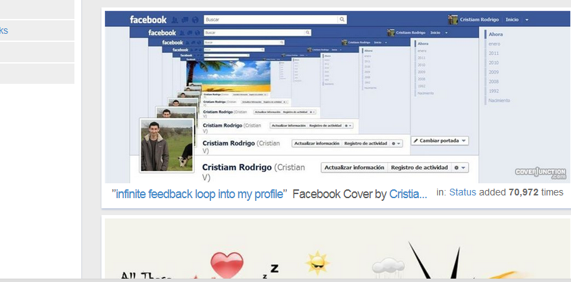Jump to 2008 in the largest timeline list

pos(493,82)
